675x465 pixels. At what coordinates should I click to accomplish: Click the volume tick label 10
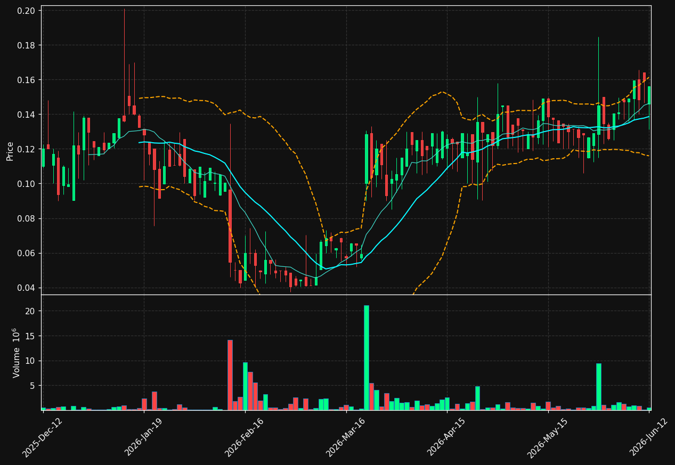[x=30, y=361]
